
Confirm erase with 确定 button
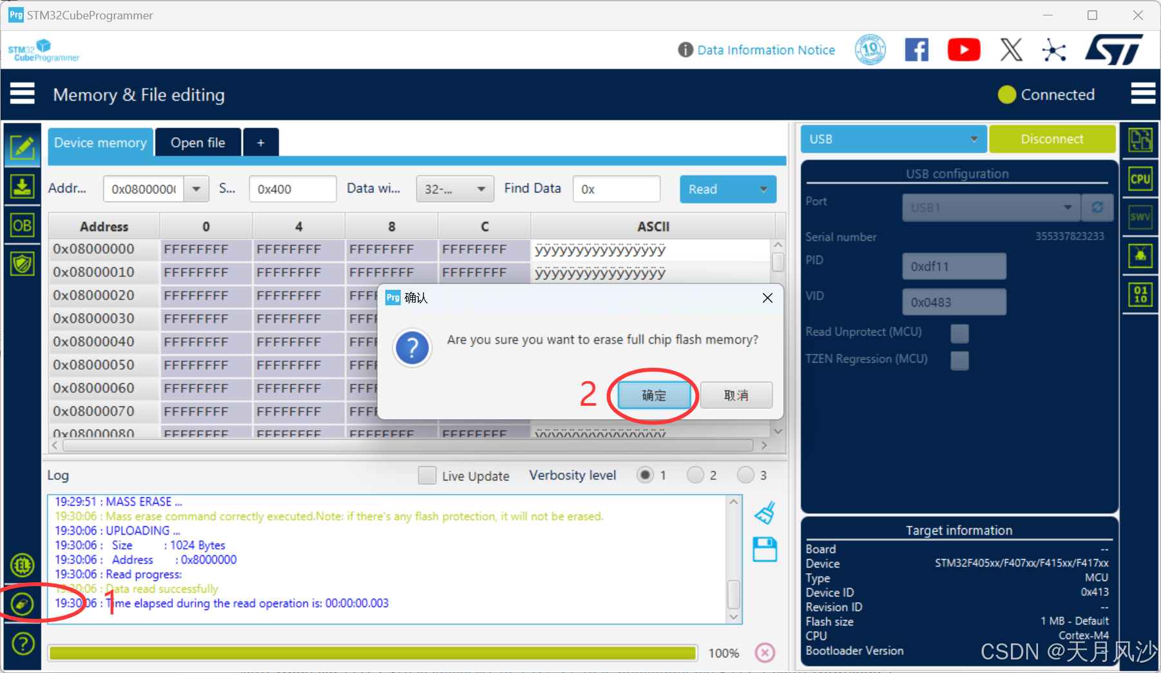(654, 395)
